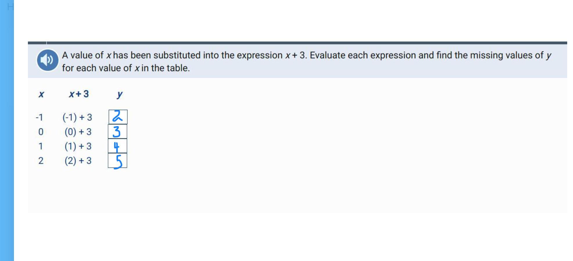Image resolution: width=573 pixels, height=261 pixels.
Task: Select the y answer box for x = 0
Action: 117,132
